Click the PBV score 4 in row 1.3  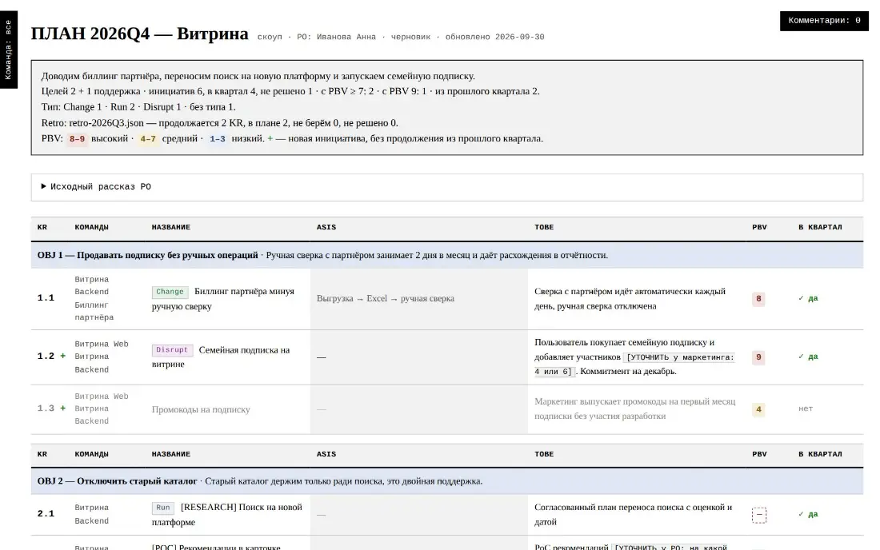[x=758, y=409]
